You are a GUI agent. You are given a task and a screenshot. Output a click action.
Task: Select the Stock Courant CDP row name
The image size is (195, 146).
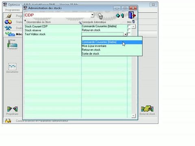(36, 26)
